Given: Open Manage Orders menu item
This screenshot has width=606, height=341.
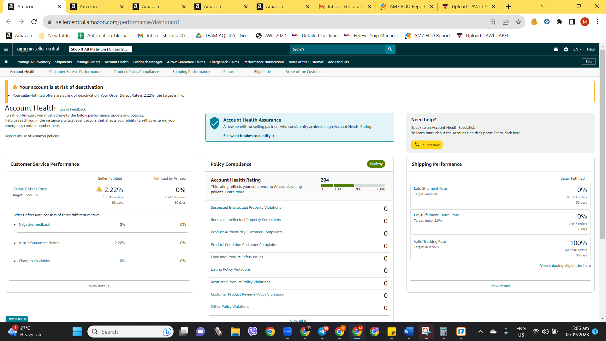Looking at the screenshot, I should (88, 62).
